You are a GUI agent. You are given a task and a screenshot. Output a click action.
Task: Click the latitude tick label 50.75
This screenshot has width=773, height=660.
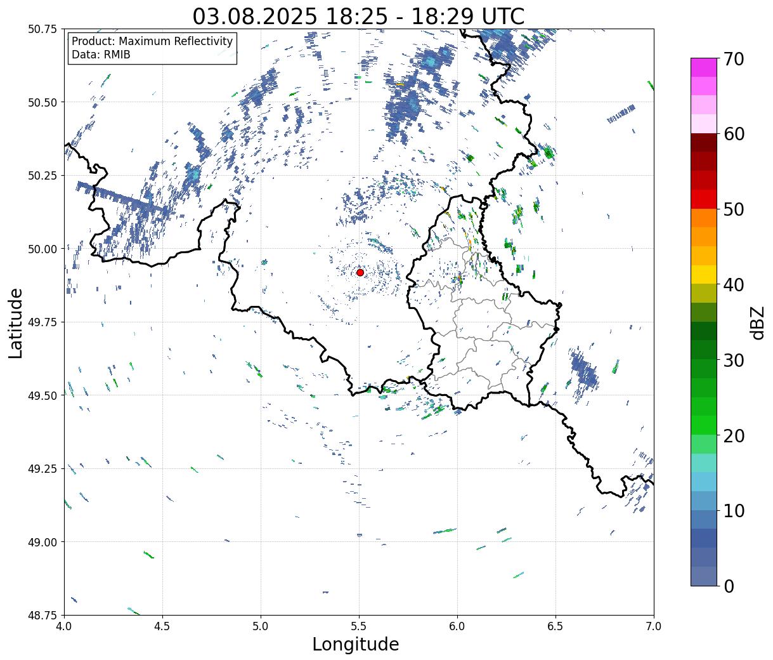[x=42, y=29]
